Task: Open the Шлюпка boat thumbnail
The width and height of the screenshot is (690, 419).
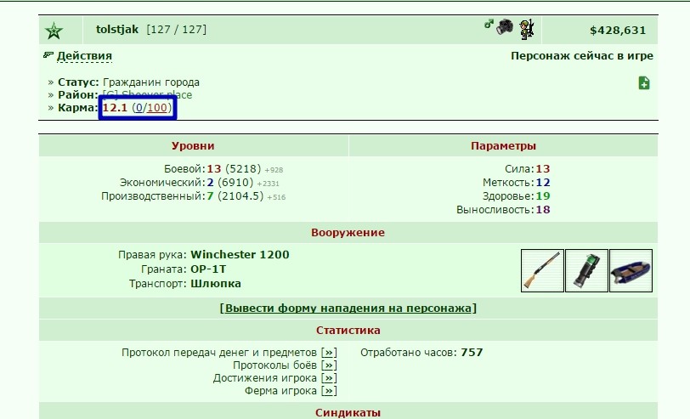Action: pyautogui.click(x=631, y=270)
